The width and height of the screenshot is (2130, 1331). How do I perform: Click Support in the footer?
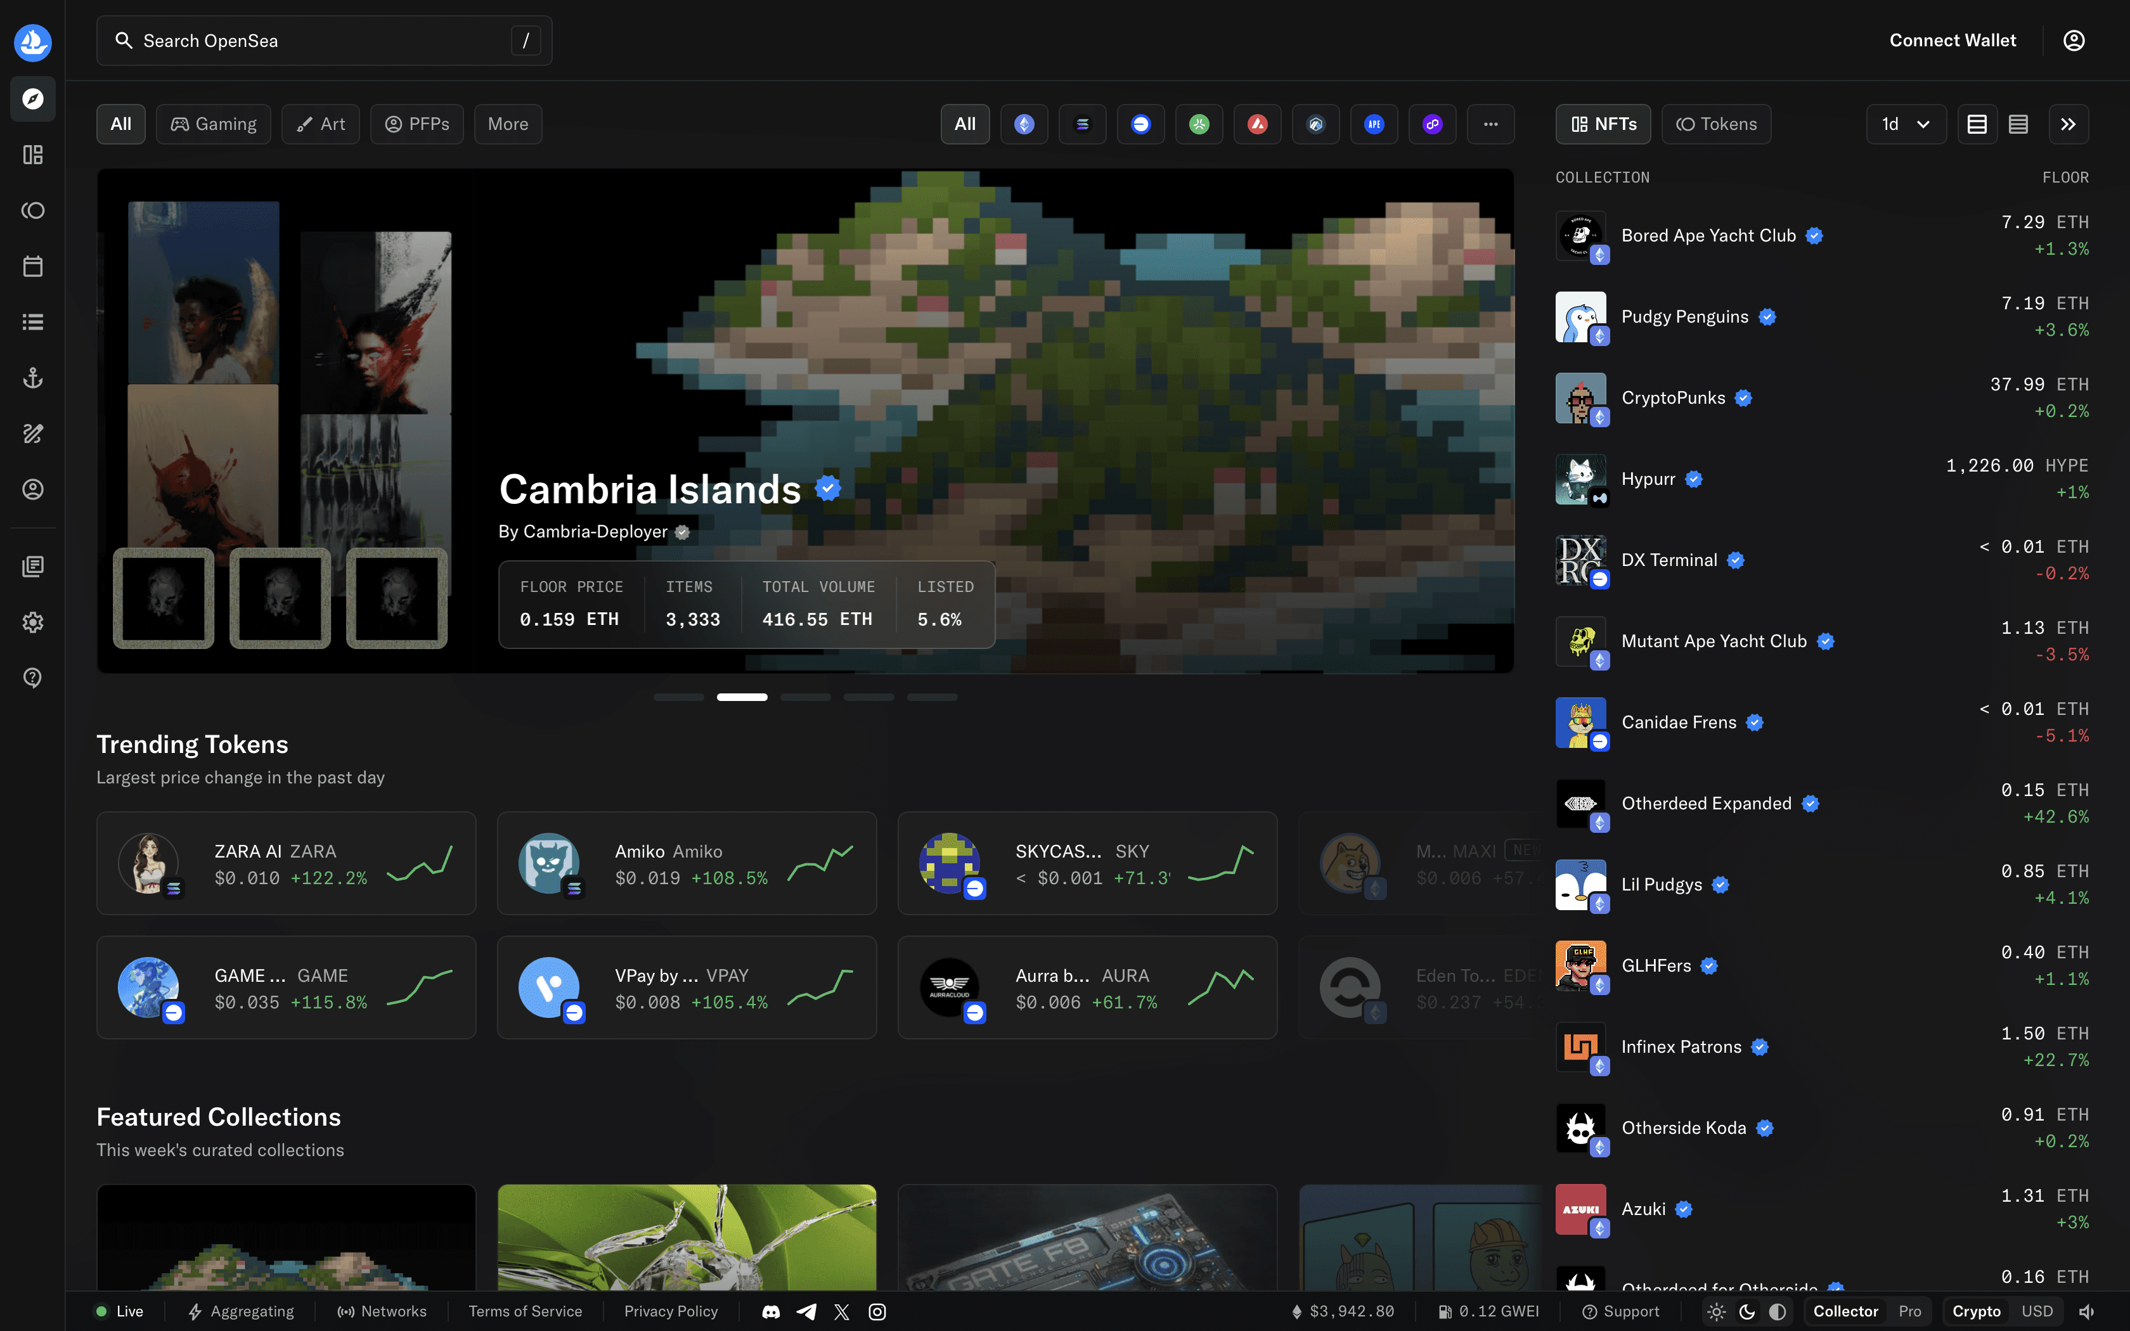(x=1621, y=1311)
